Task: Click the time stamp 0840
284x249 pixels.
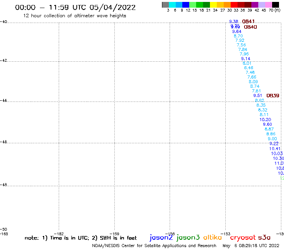Action: pyautogui.click(x=250, y=27)
